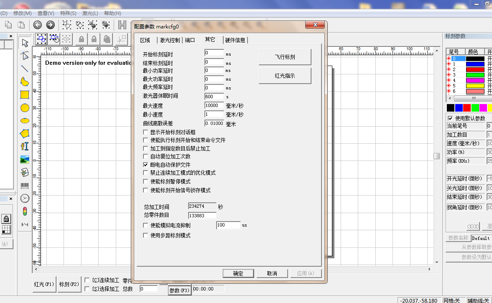Select the barcode tool
492x303 pixels.
pos(24,186)
